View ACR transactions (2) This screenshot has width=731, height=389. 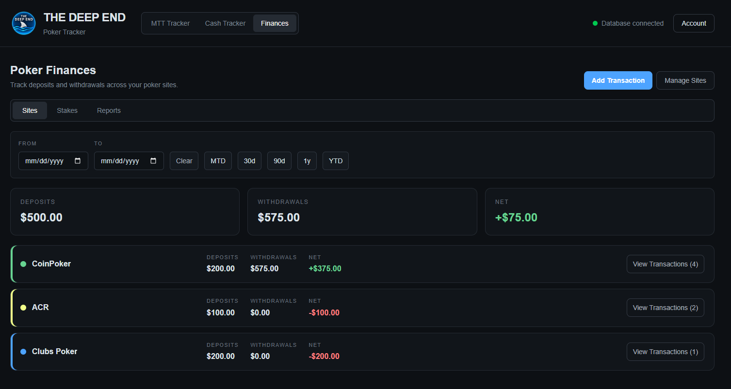(x=666, y=308)
